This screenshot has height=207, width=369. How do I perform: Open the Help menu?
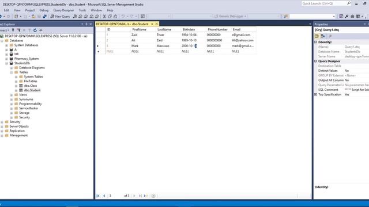tap(110, 10)
